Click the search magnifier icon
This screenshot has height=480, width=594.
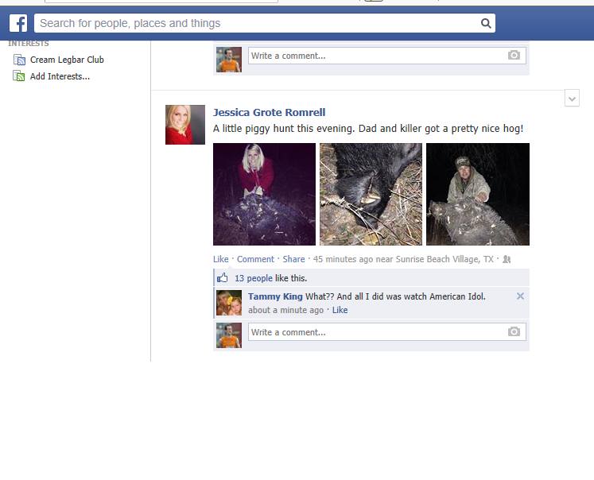click(486, 24)
